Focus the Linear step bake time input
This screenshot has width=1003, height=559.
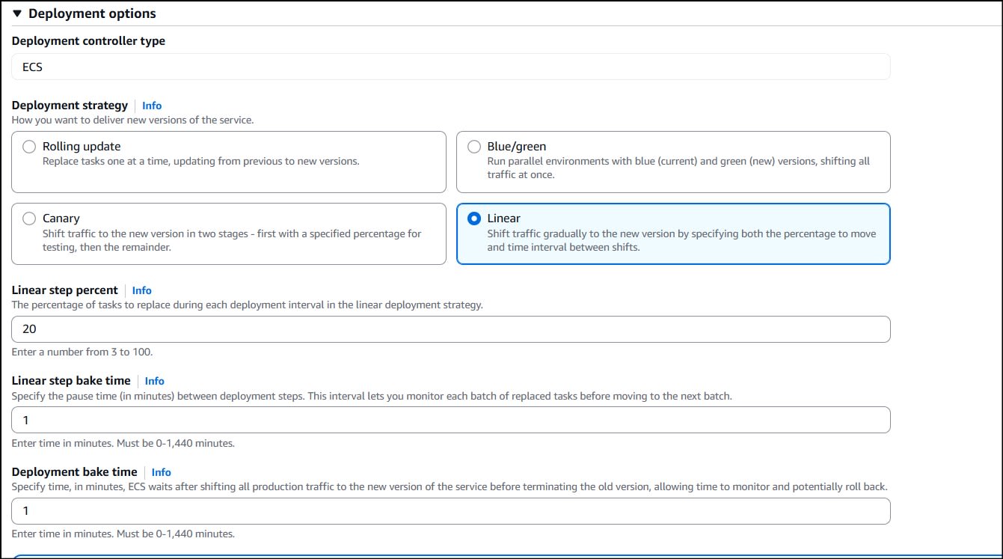450,420
